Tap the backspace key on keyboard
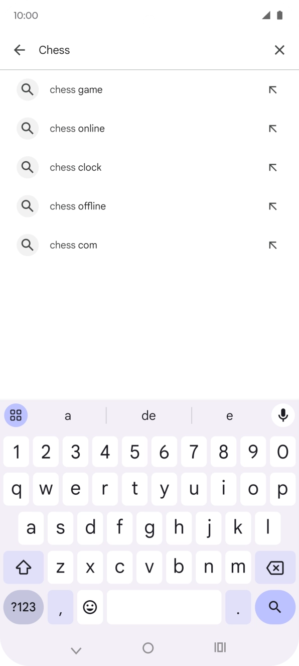 pyautogui.click(x=275, y=567)
